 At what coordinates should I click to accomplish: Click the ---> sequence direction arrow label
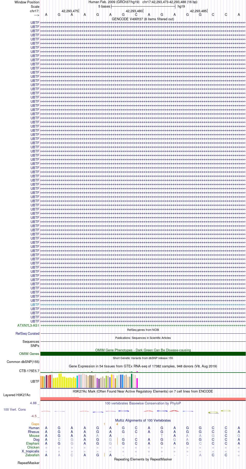point(37,15)
